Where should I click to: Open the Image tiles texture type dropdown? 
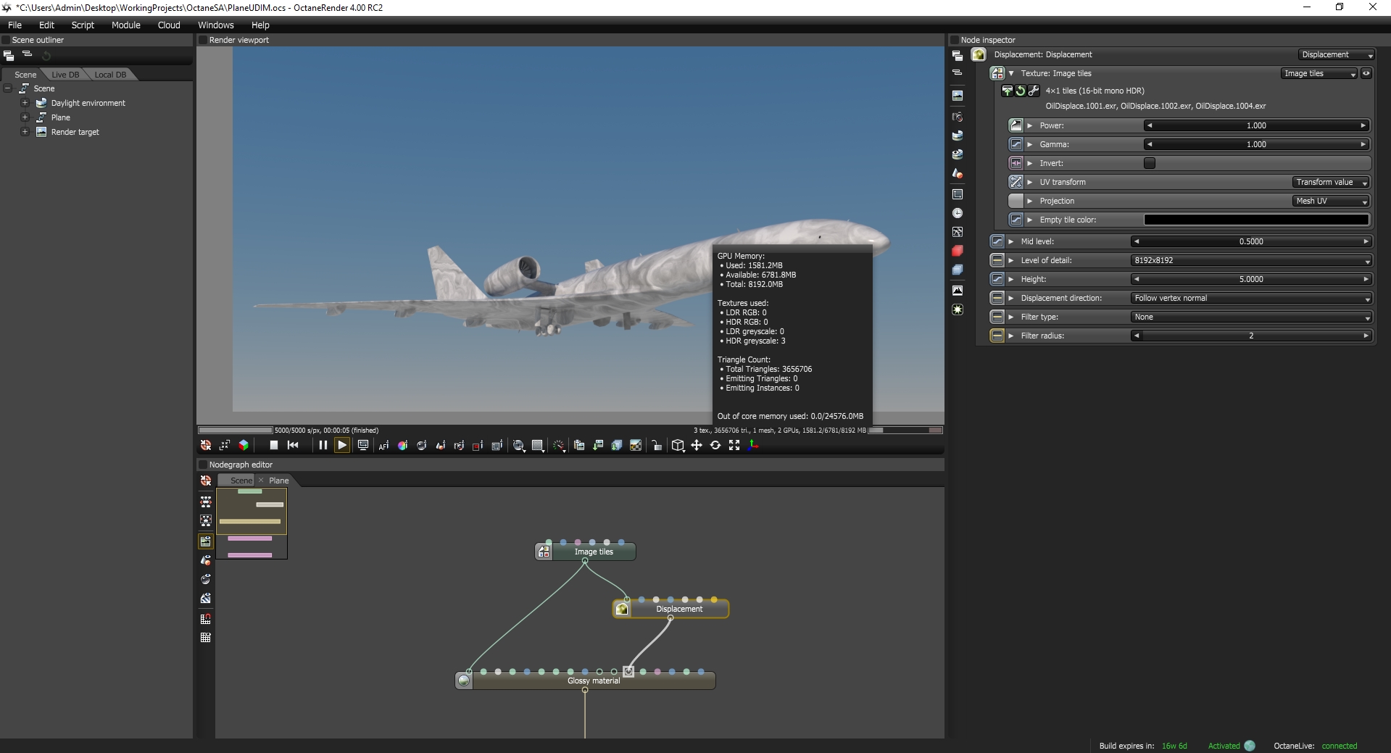(1319, 73)
